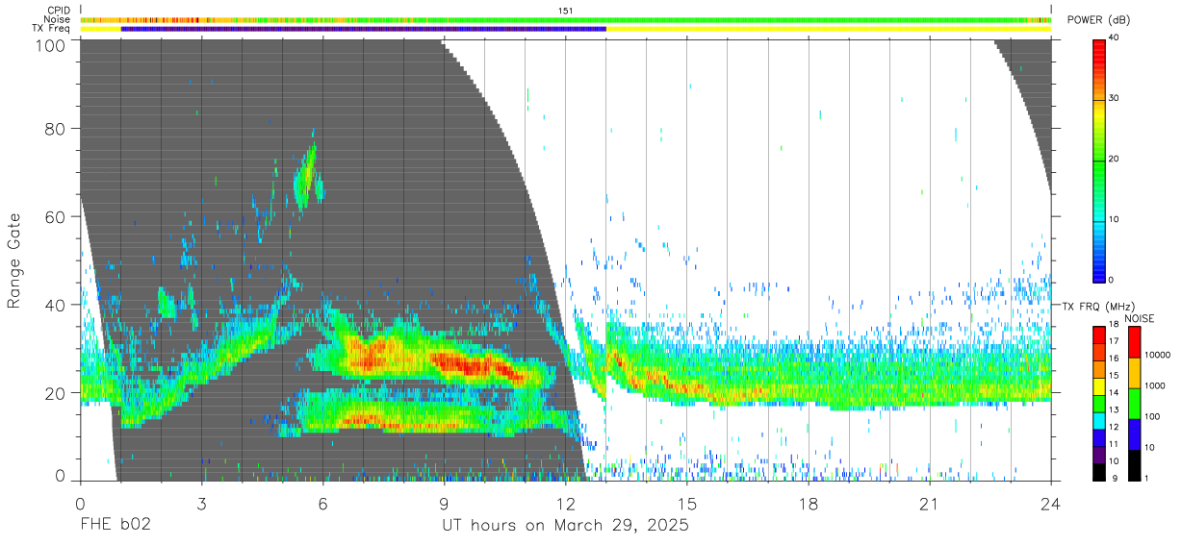This screenshot has width=1182, height=545.
Task: Click the "100" range gate tick
Action: click(49, 45)
